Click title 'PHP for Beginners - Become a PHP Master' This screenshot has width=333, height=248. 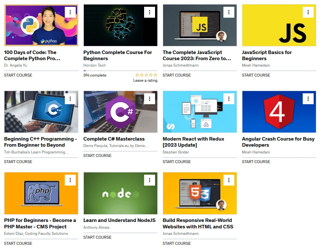click(40, 224)
